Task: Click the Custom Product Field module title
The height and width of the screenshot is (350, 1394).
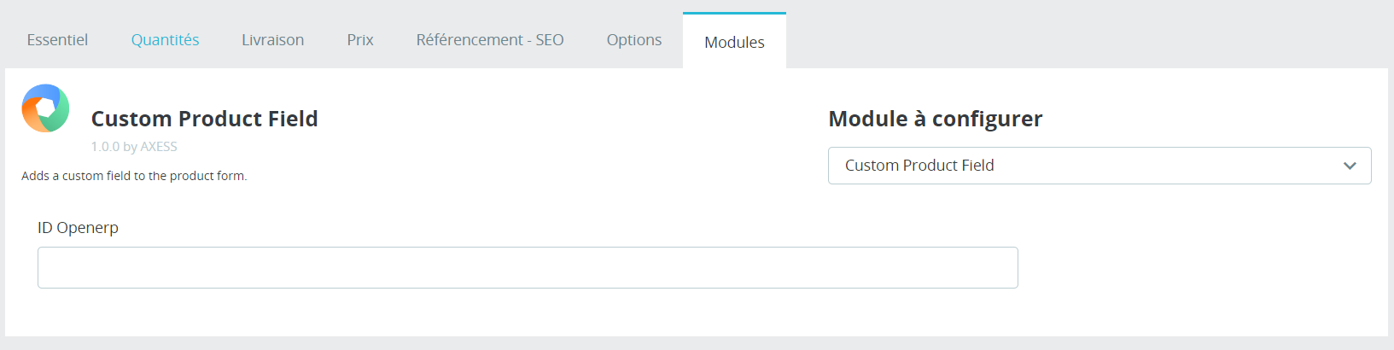Action: click(204, 119)
